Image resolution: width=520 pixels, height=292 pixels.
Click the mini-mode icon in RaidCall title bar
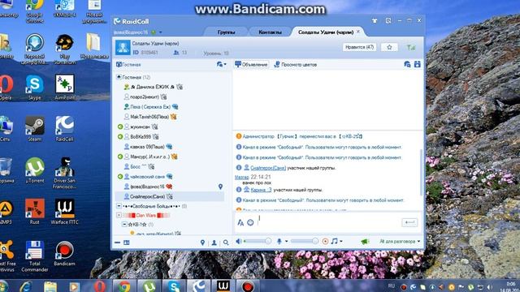click(x=388, y=20)
